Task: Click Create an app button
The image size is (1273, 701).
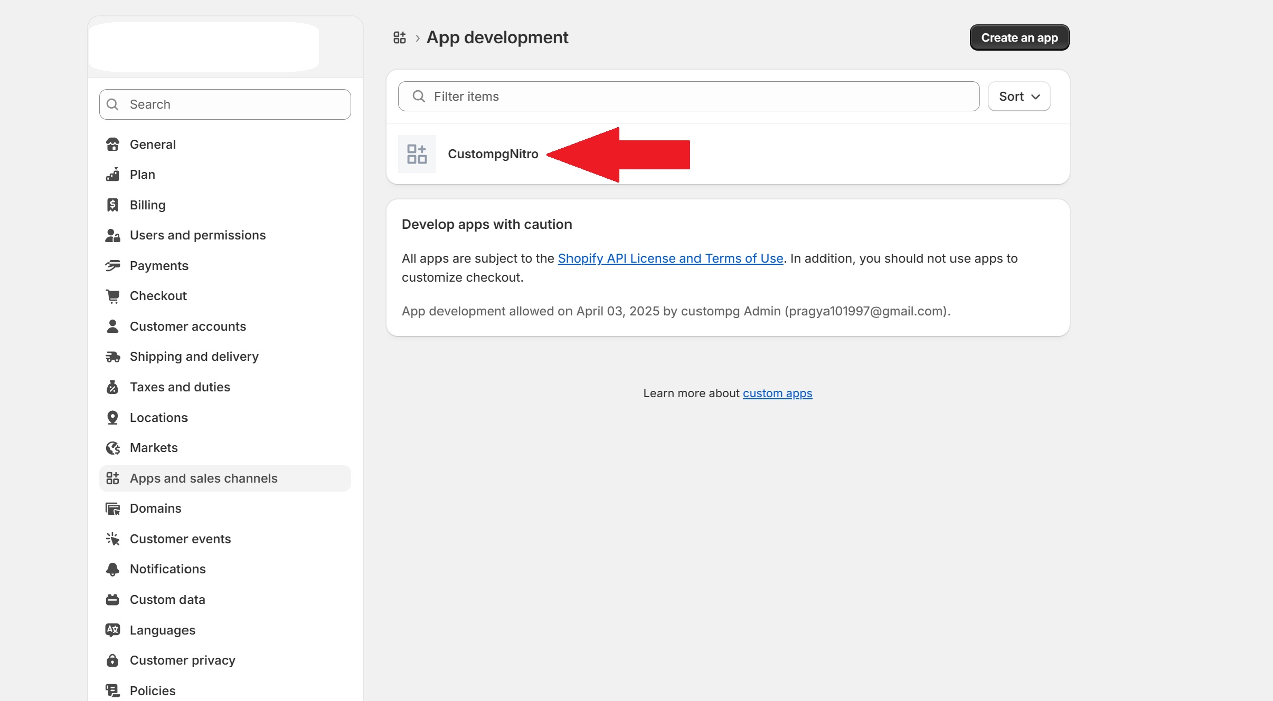Action: [x=1020, y=37]
